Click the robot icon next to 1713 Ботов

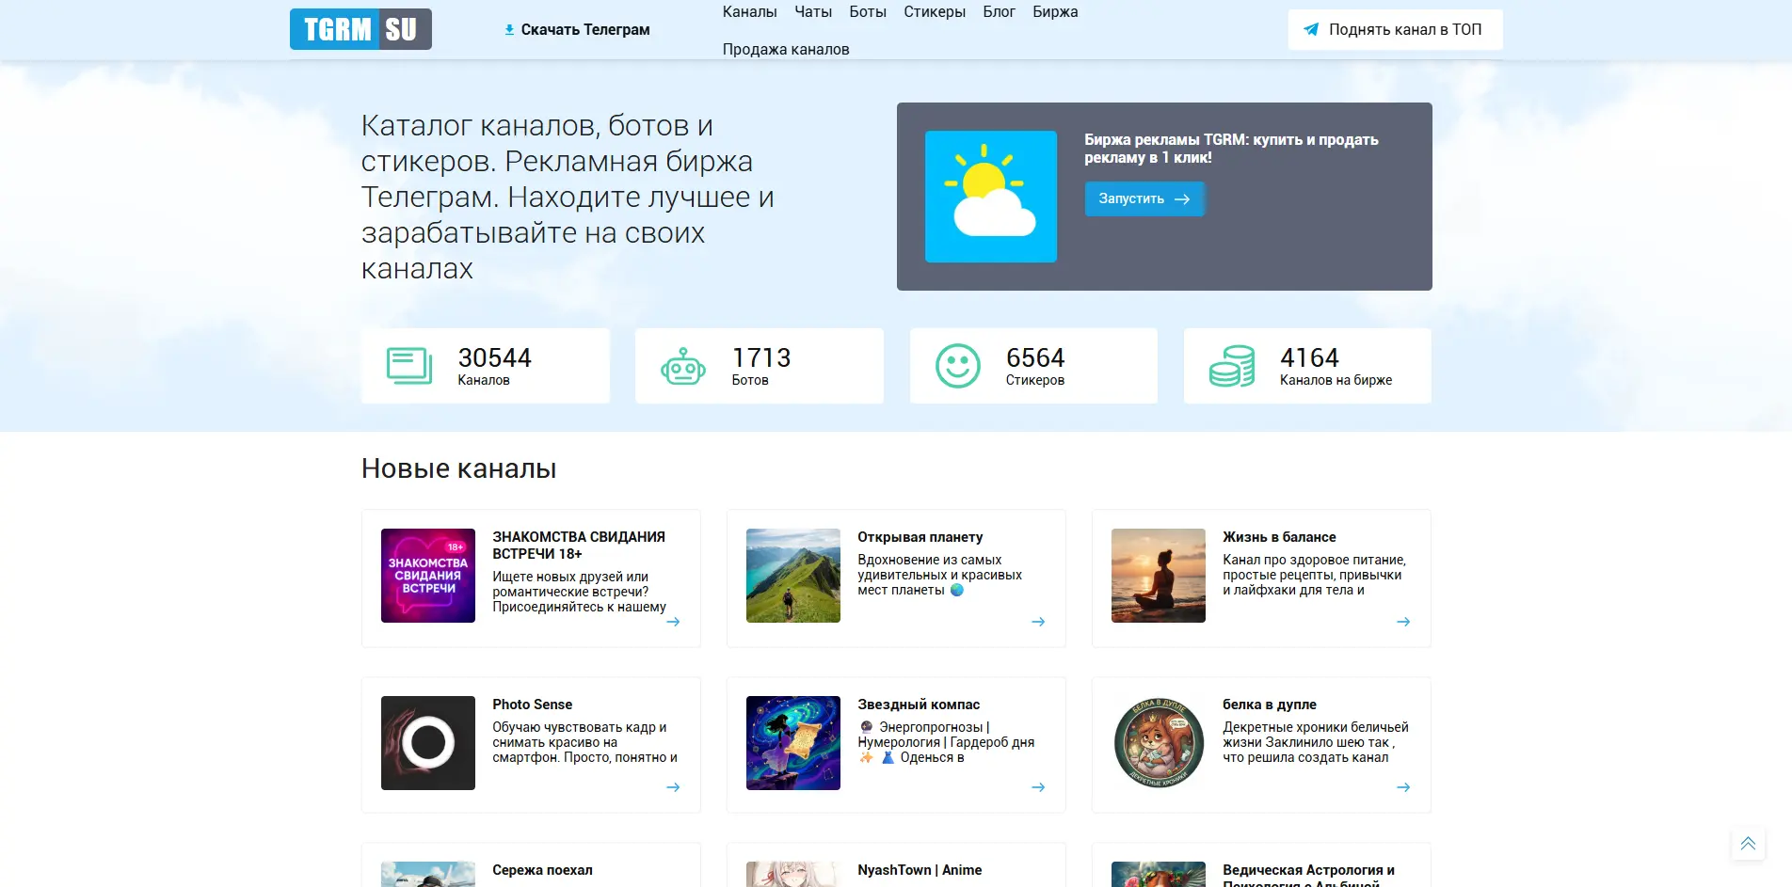[682, 366]
